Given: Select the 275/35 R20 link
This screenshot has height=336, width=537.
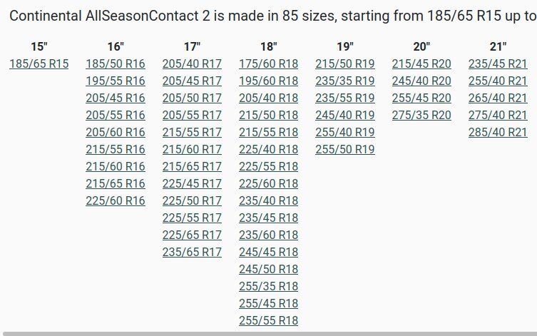Looking at the screenshot, I should point(421,116).
